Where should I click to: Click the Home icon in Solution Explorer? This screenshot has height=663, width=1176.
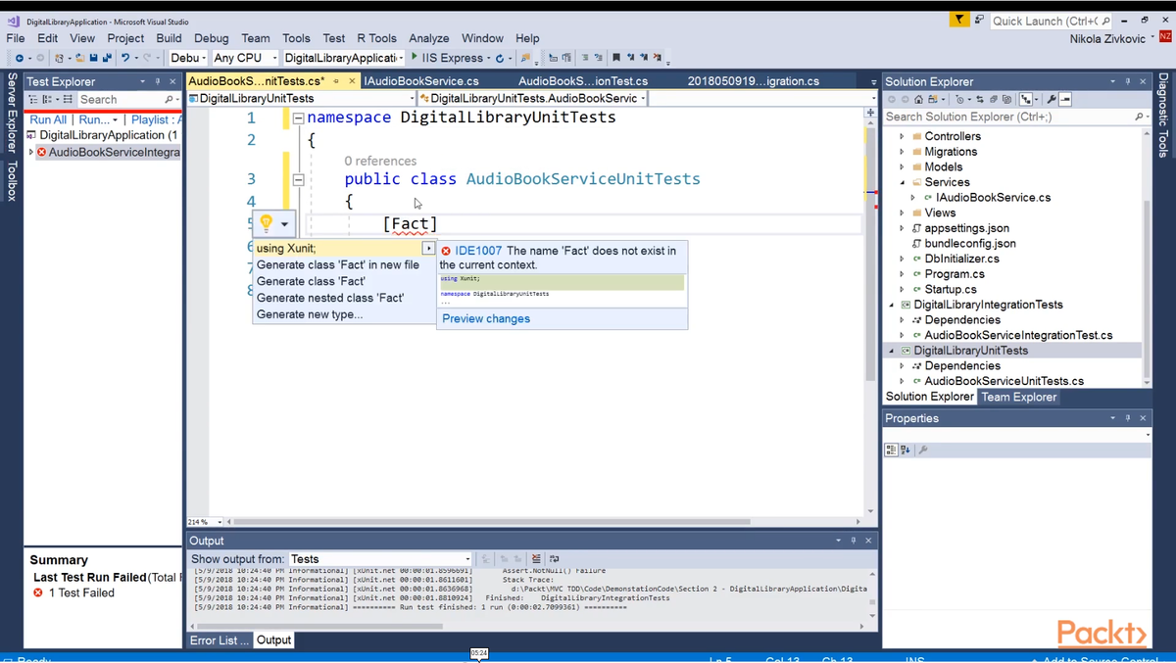(918, 99)
